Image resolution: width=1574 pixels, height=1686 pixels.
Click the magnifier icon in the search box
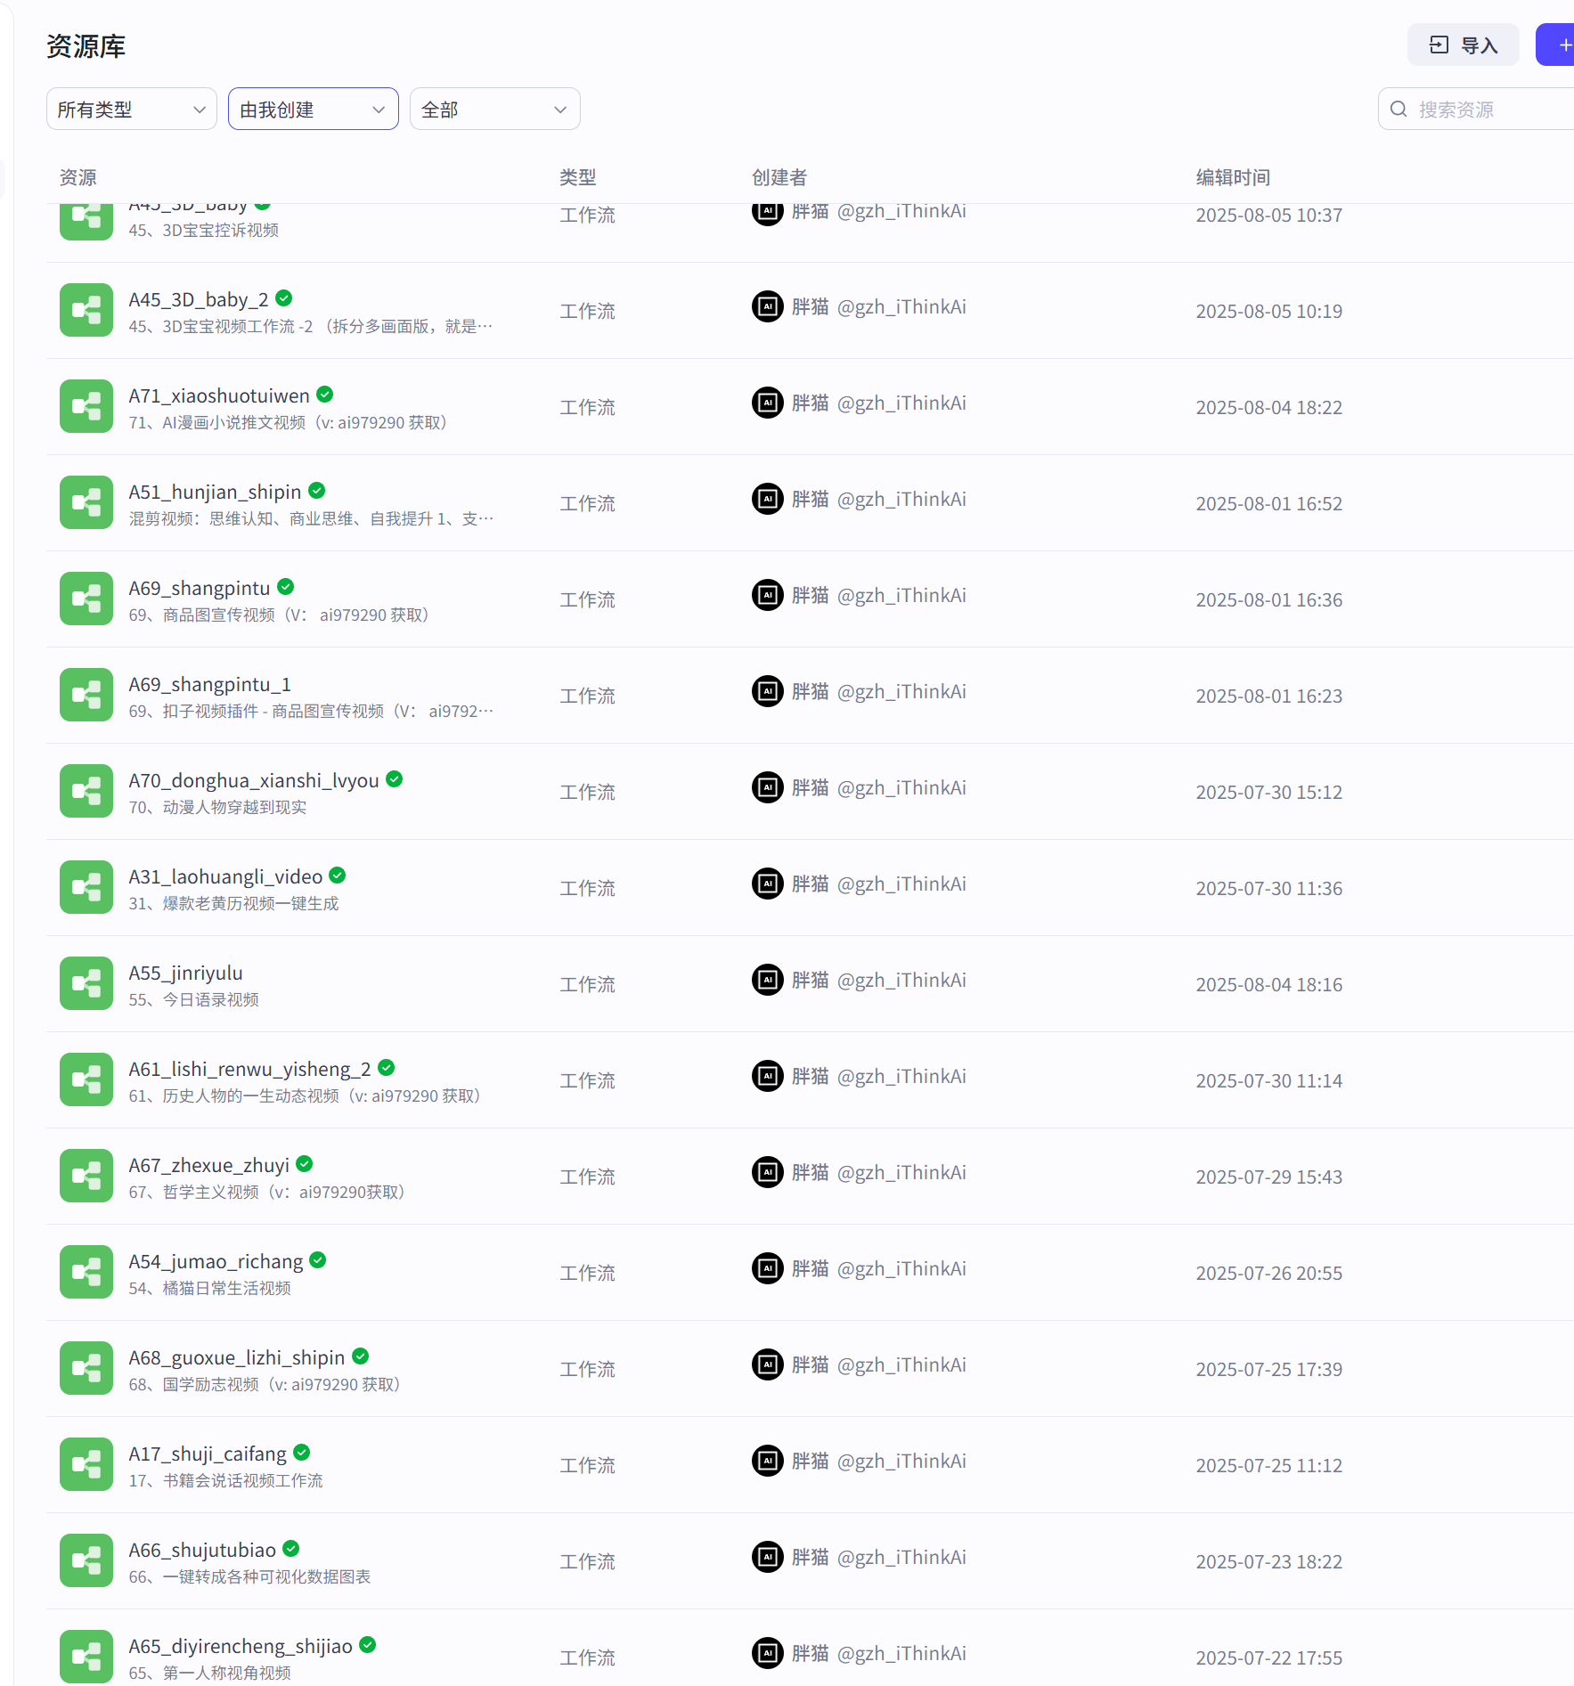1399,109
